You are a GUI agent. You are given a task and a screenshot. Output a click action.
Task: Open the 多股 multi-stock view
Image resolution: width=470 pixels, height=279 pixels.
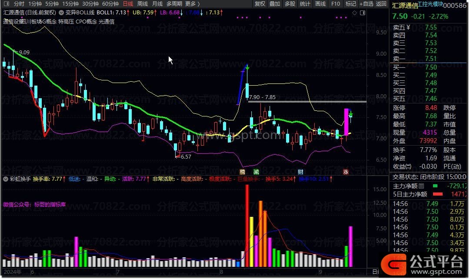[x=290, y=4]
